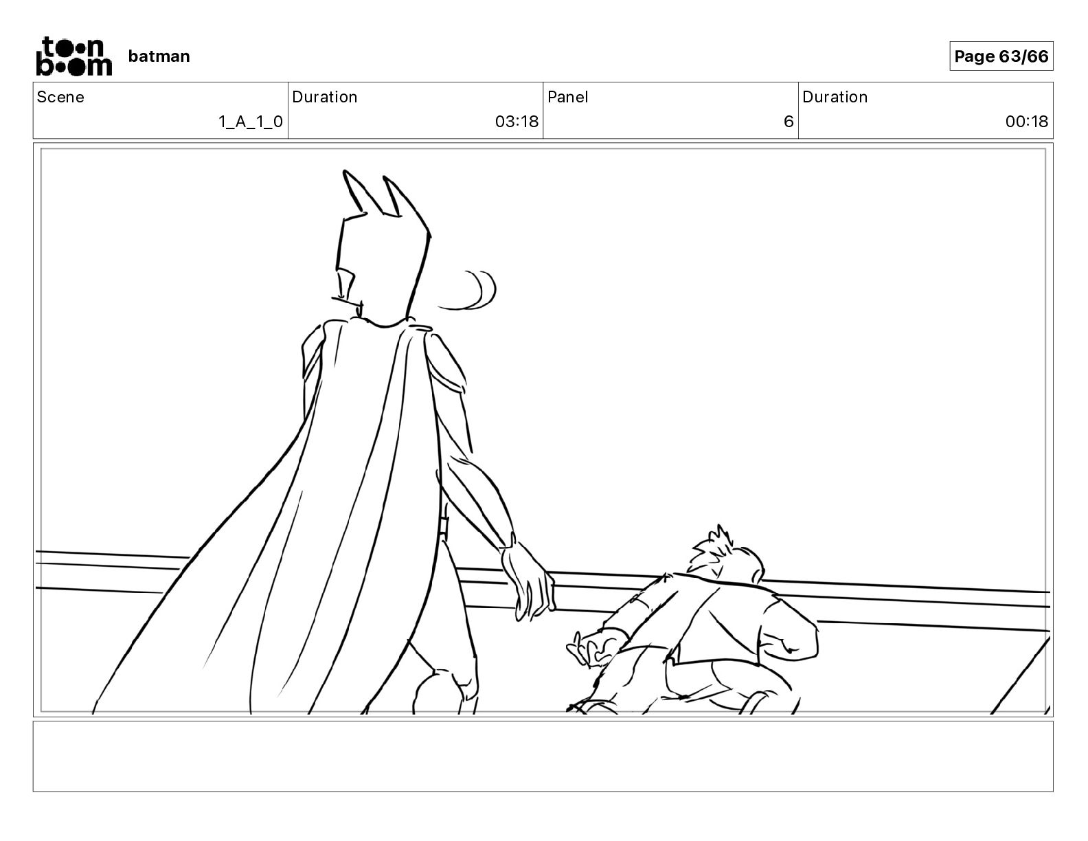This screenshot has height=841, width=1088.
Task: Select the scene duration value '03:18'
Action: tap(517, 122)
